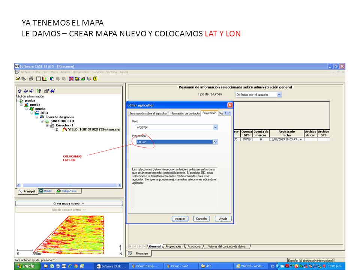360x270 pixels.
Task: Click the tag icon in the main toolbar
Action: (x=24, y=79)
